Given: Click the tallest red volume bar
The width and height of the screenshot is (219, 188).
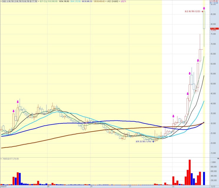Looking at the screenshot, I should tap(190, 172).
